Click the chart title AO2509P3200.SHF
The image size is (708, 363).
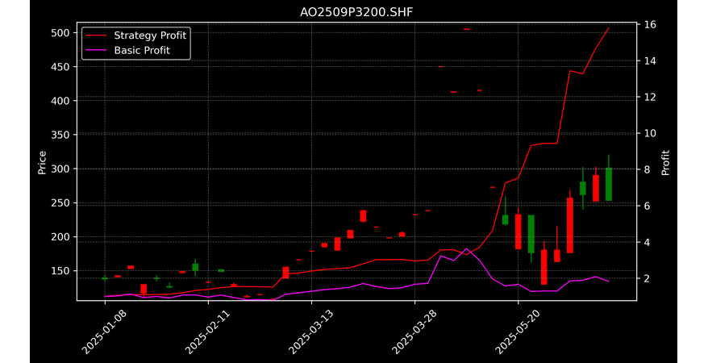pyautogui.click(x=356, y=12)
